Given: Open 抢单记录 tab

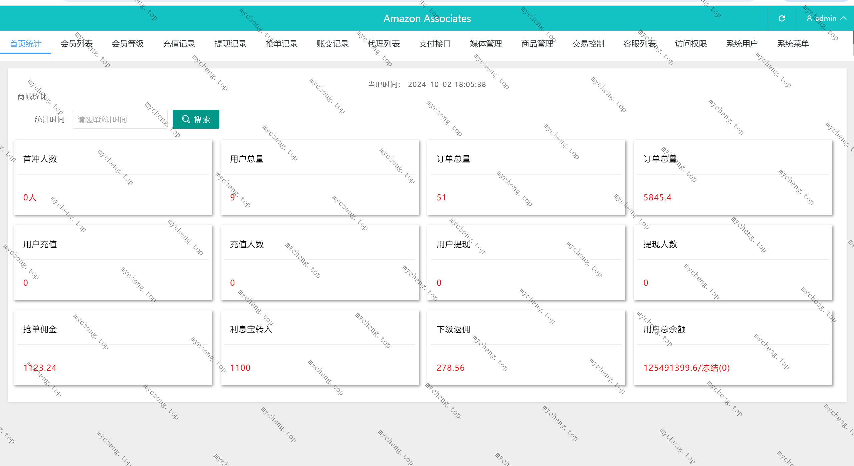Looking at the screenshot, I should click(281, 44).
